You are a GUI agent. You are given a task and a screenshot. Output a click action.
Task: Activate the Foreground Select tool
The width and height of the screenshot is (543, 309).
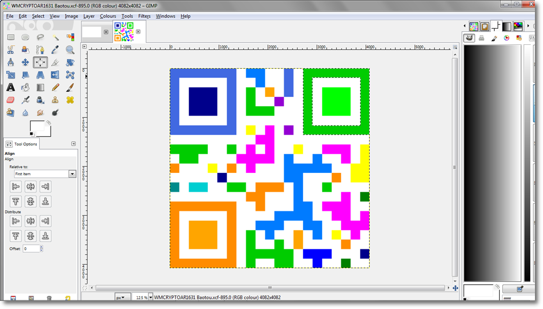[x=25, y=50]
